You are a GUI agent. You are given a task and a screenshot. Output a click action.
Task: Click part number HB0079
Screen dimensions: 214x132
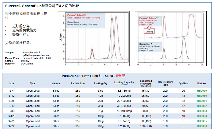(x=202, y=91)
